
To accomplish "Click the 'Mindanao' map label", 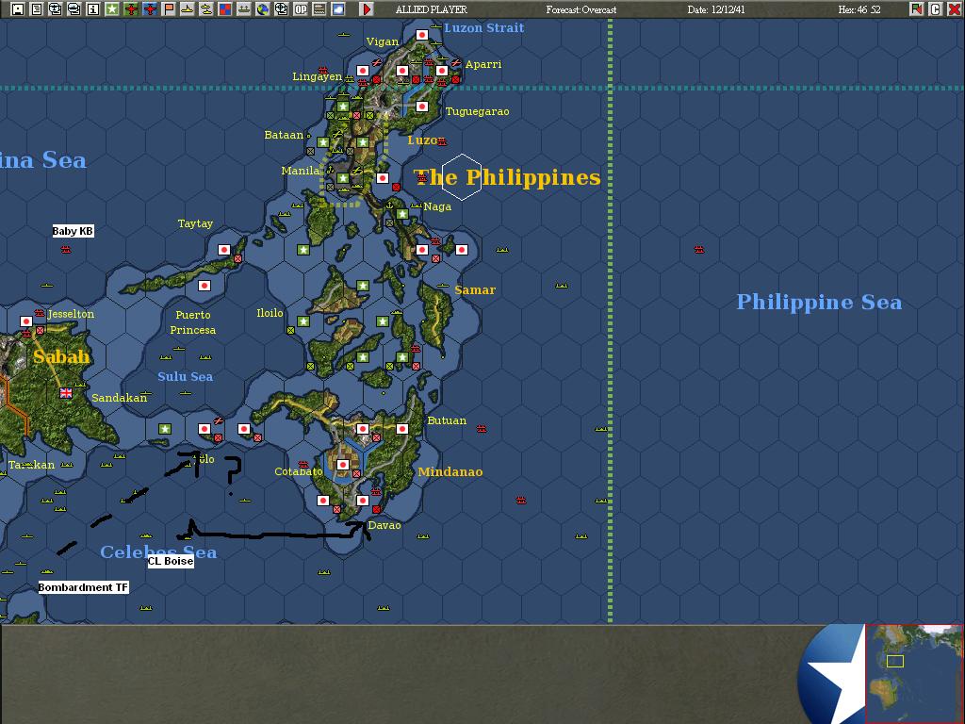I will coord(450,471).
